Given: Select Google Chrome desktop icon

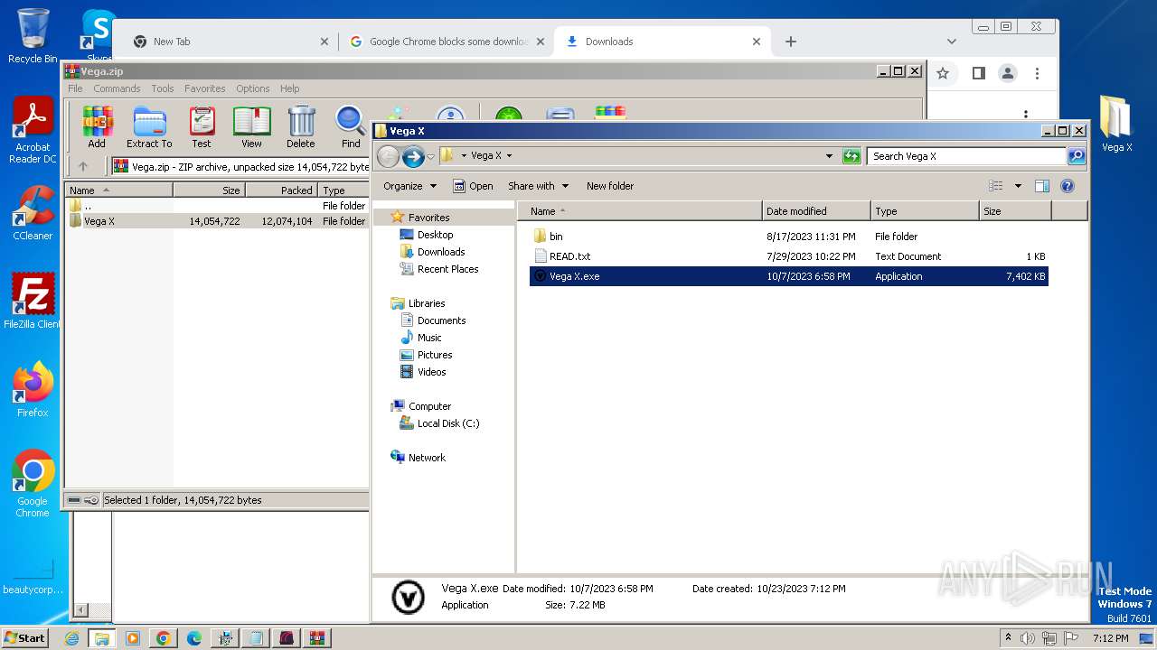Looking at the screenshot, I should (x=33, y=484).
